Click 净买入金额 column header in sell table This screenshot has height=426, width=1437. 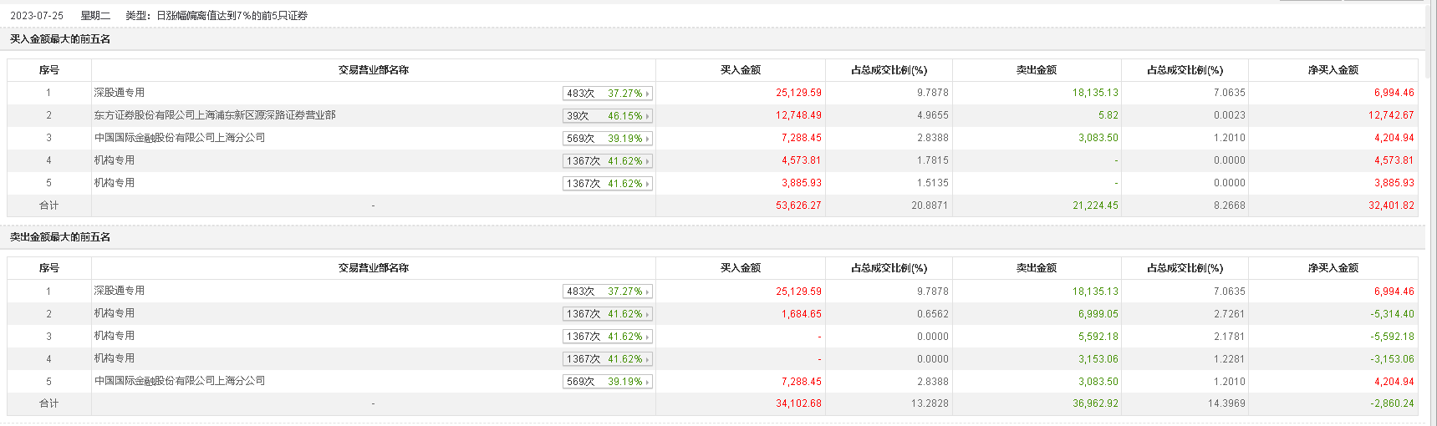(1333, 268)
